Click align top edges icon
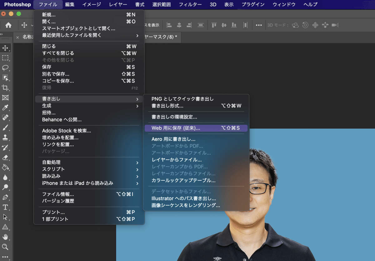 click(x=214, y=25)
